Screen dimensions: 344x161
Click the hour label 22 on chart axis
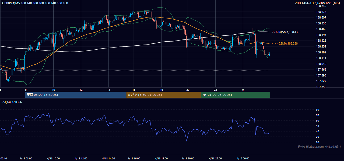coord(215,90)
